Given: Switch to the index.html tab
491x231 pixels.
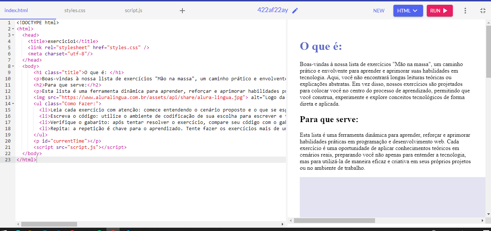Looking at the screenshot, I should 16,10.
